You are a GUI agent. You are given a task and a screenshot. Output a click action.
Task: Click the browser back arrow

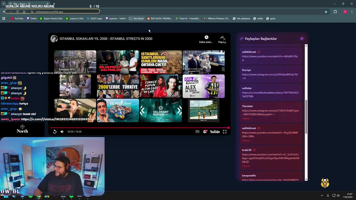tap(4, 12)
